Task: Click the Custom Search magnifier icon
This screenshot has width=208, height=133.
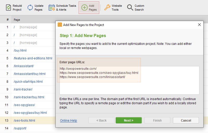Action: click(x=130, y=8)
